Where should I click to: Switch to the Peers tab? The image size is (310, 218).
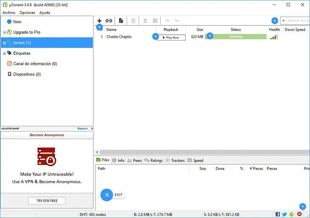click(x=134, y=160)
